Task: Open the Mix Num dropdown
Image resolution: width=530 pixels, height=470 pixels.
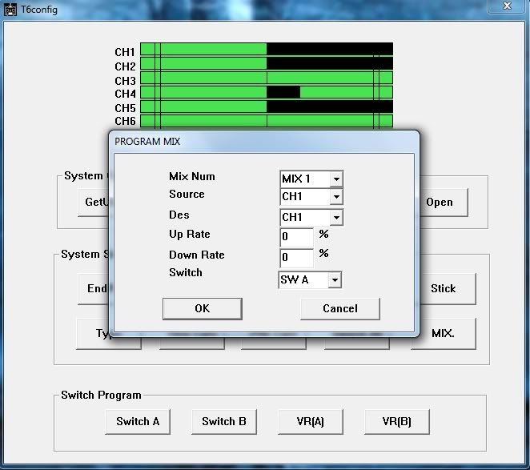Action: pos(335,179)
